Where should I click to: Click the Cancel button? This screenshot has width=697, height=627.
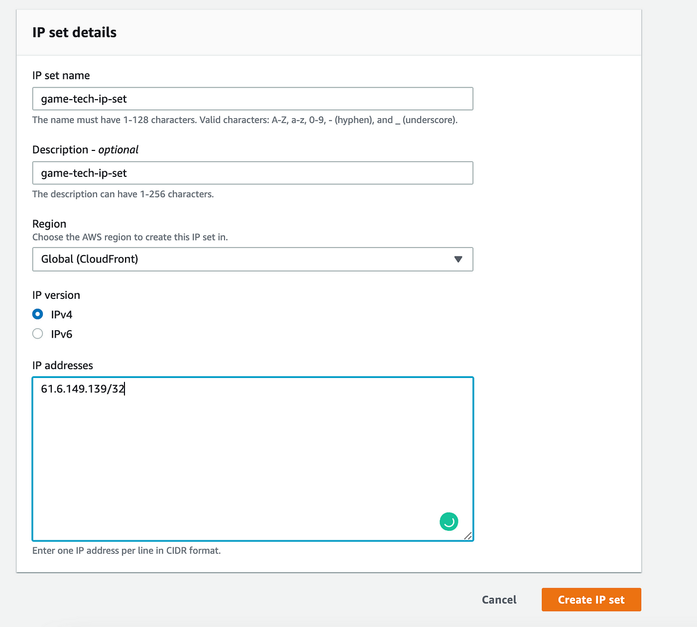click(499, 600)
